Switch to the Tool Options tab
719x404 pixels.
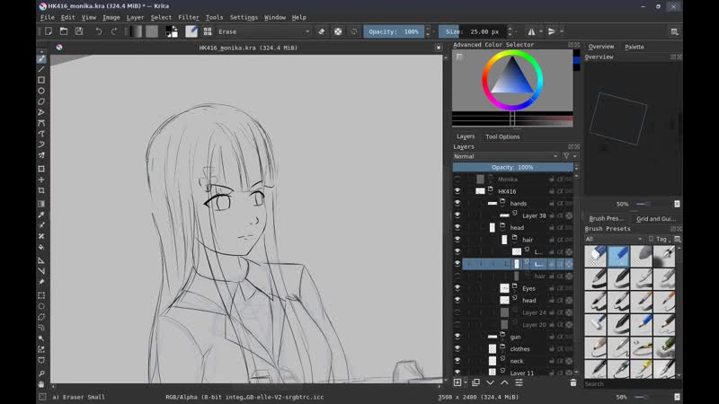point(502,136)
